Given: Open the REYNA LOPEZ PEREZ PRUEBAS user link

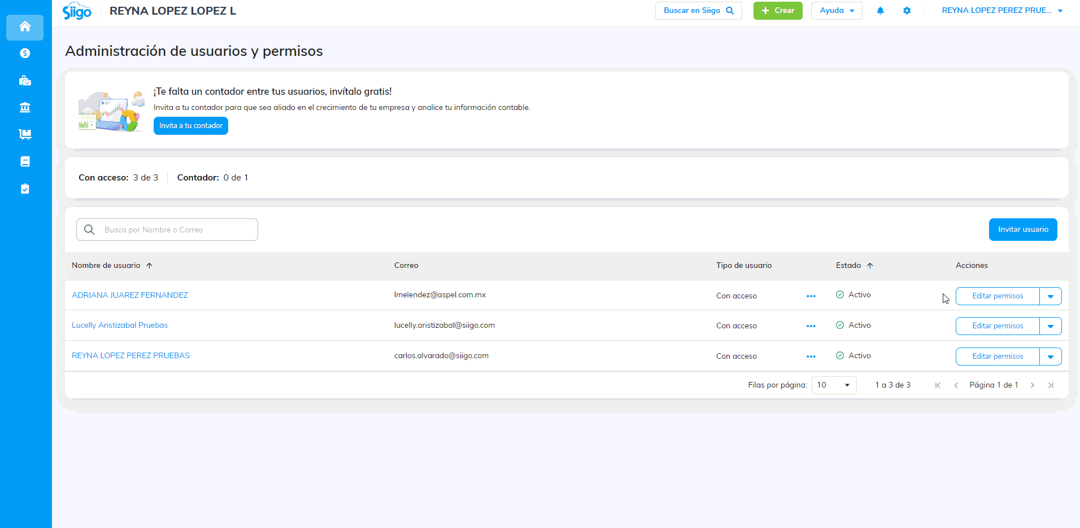Looking at the screenshot, I should [130, 356].
